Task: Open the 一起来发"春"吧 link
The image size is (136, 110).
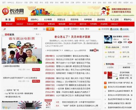Action: [x=12, y=90]
